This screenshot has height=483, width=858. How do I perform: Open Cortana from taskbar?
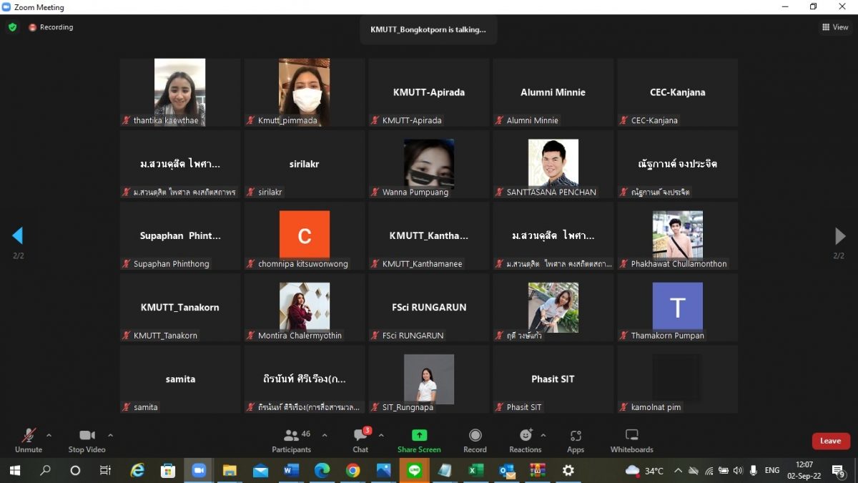(x=75, y=471)
